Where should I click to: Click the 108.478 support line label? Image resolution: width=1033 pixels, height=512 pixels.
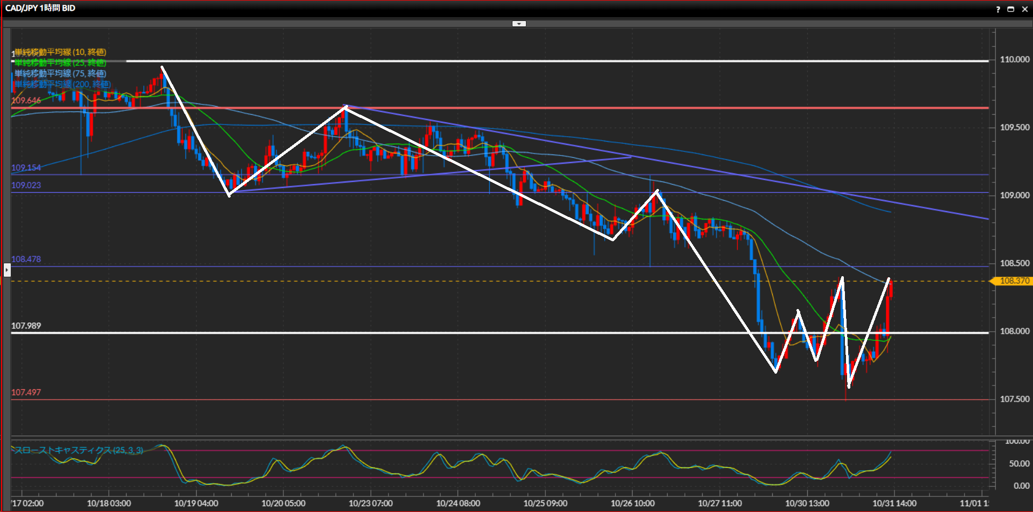26,259
